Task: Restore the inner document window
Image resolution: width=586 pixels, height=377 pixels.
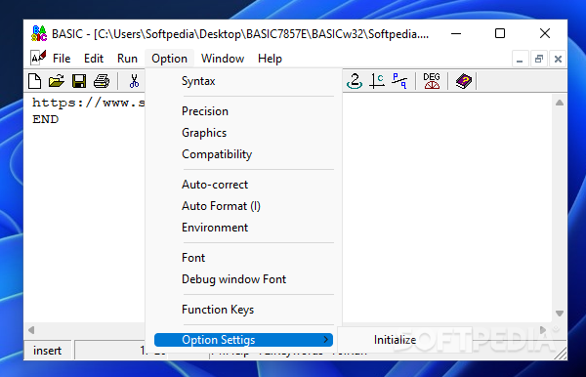Action: (538, 59)
